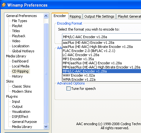141x133 pixels.
Task: Select the top-level Media Library heading
Action: tap(16, 56)
